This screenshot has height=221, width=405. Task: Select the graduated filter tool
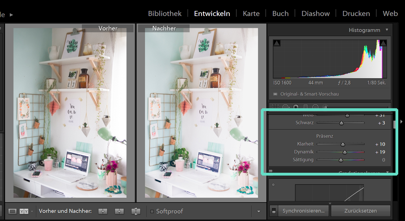(x=306, y=107)
